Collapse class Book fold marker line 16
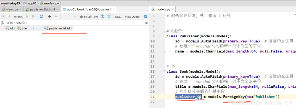Screen dimensions: 296x108 coord(165,71)
